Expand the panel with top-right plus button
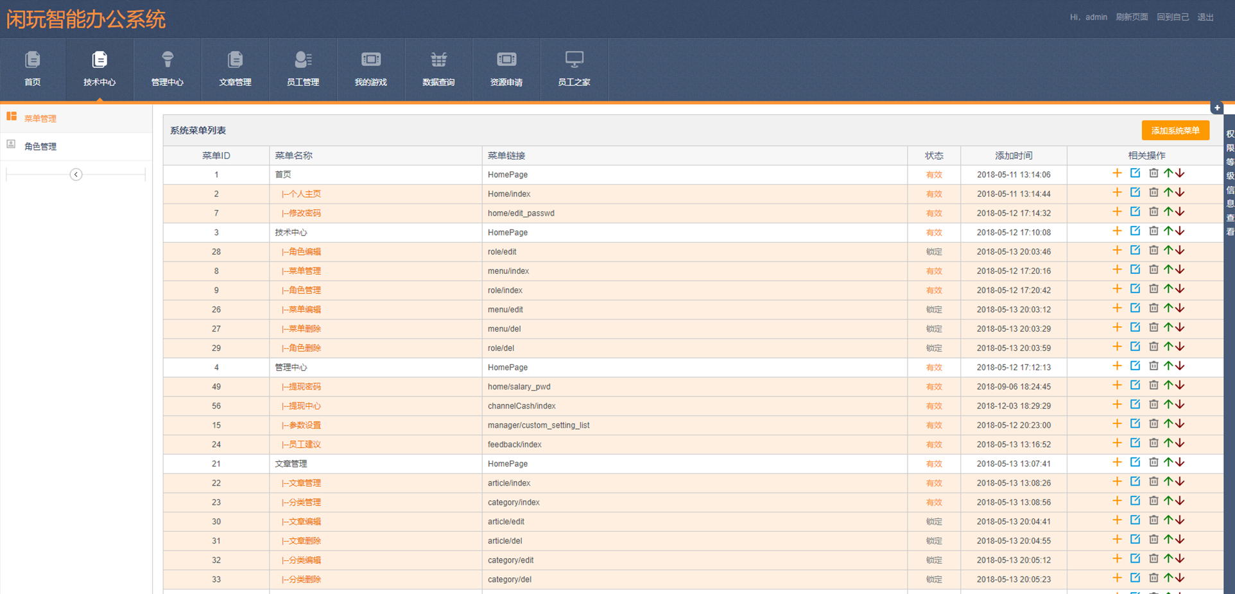1235x594 pixels. 1216,108
